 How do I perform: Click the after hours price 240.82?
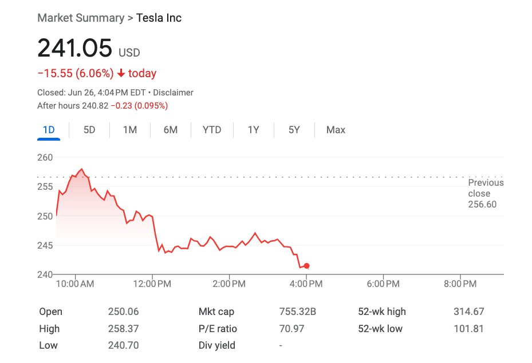(94, 106)
